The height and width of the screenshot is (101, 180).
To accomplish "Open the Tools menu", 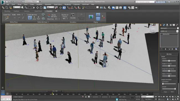I will point(13,4).
